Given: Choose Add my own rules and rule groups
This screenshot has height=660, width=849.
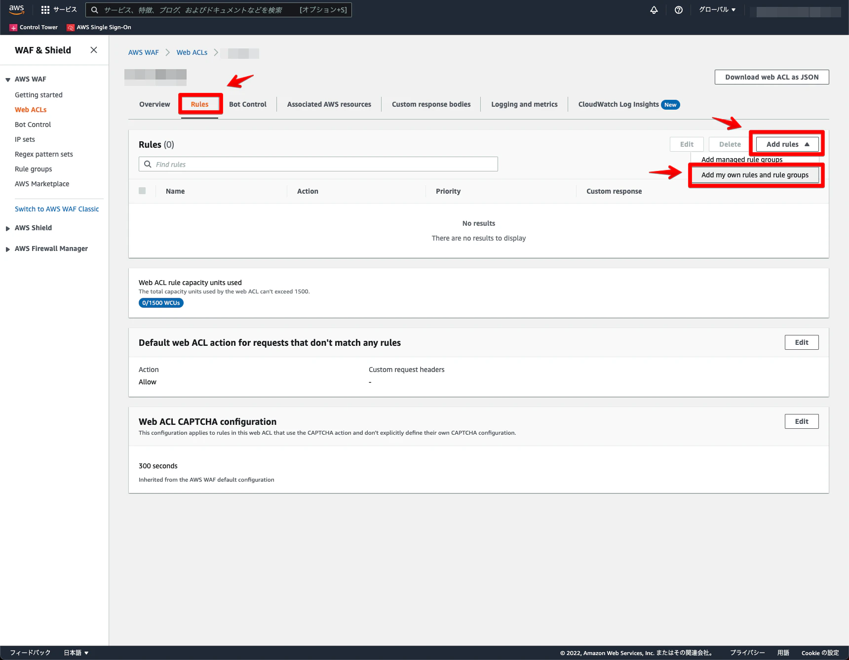Looking at the screenshot, I should pyautogui.click(x=755, y=175).
